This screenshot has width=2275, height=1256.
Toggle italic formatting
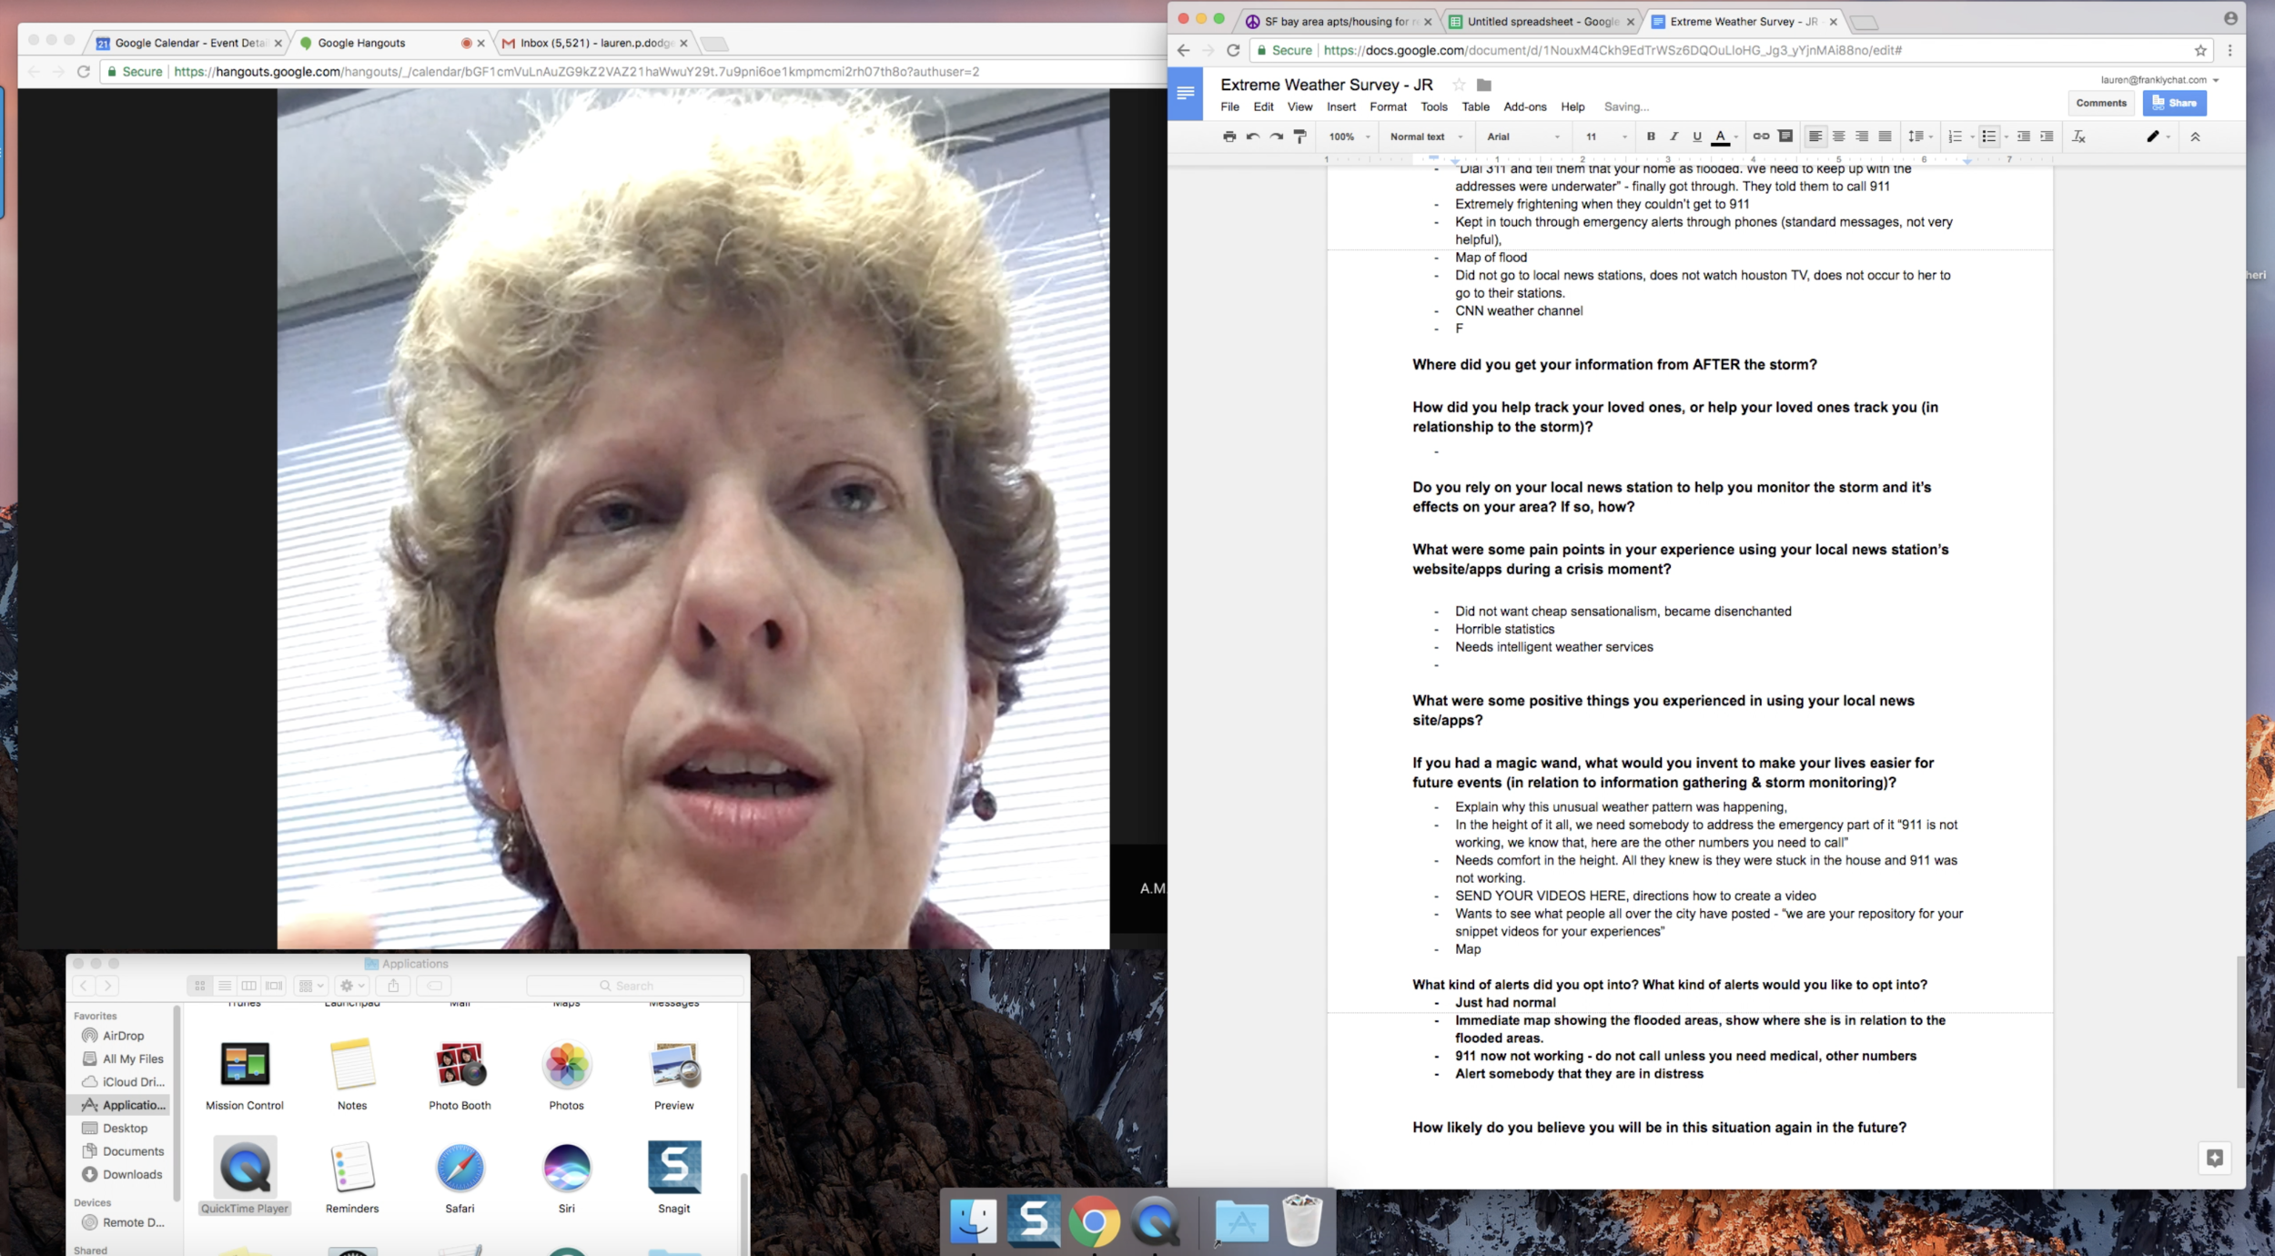[x=1673, y=137]
